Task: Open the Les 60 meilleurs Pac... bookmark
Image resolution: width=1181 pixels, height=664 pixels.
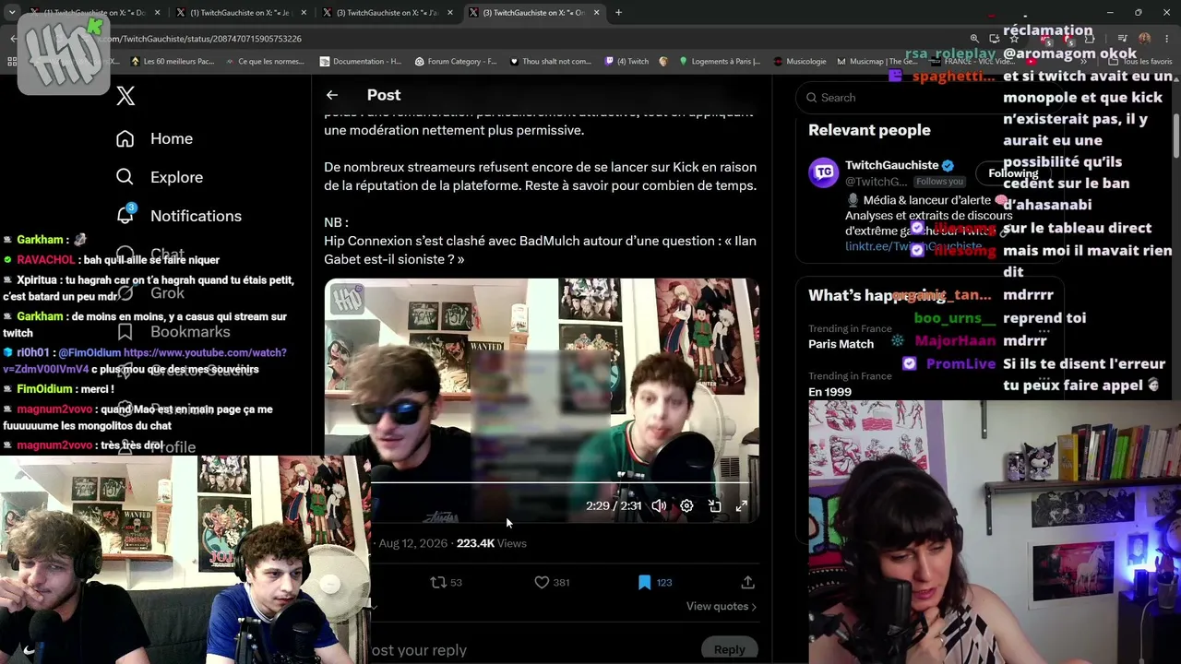Action: (x=173, y=62)
